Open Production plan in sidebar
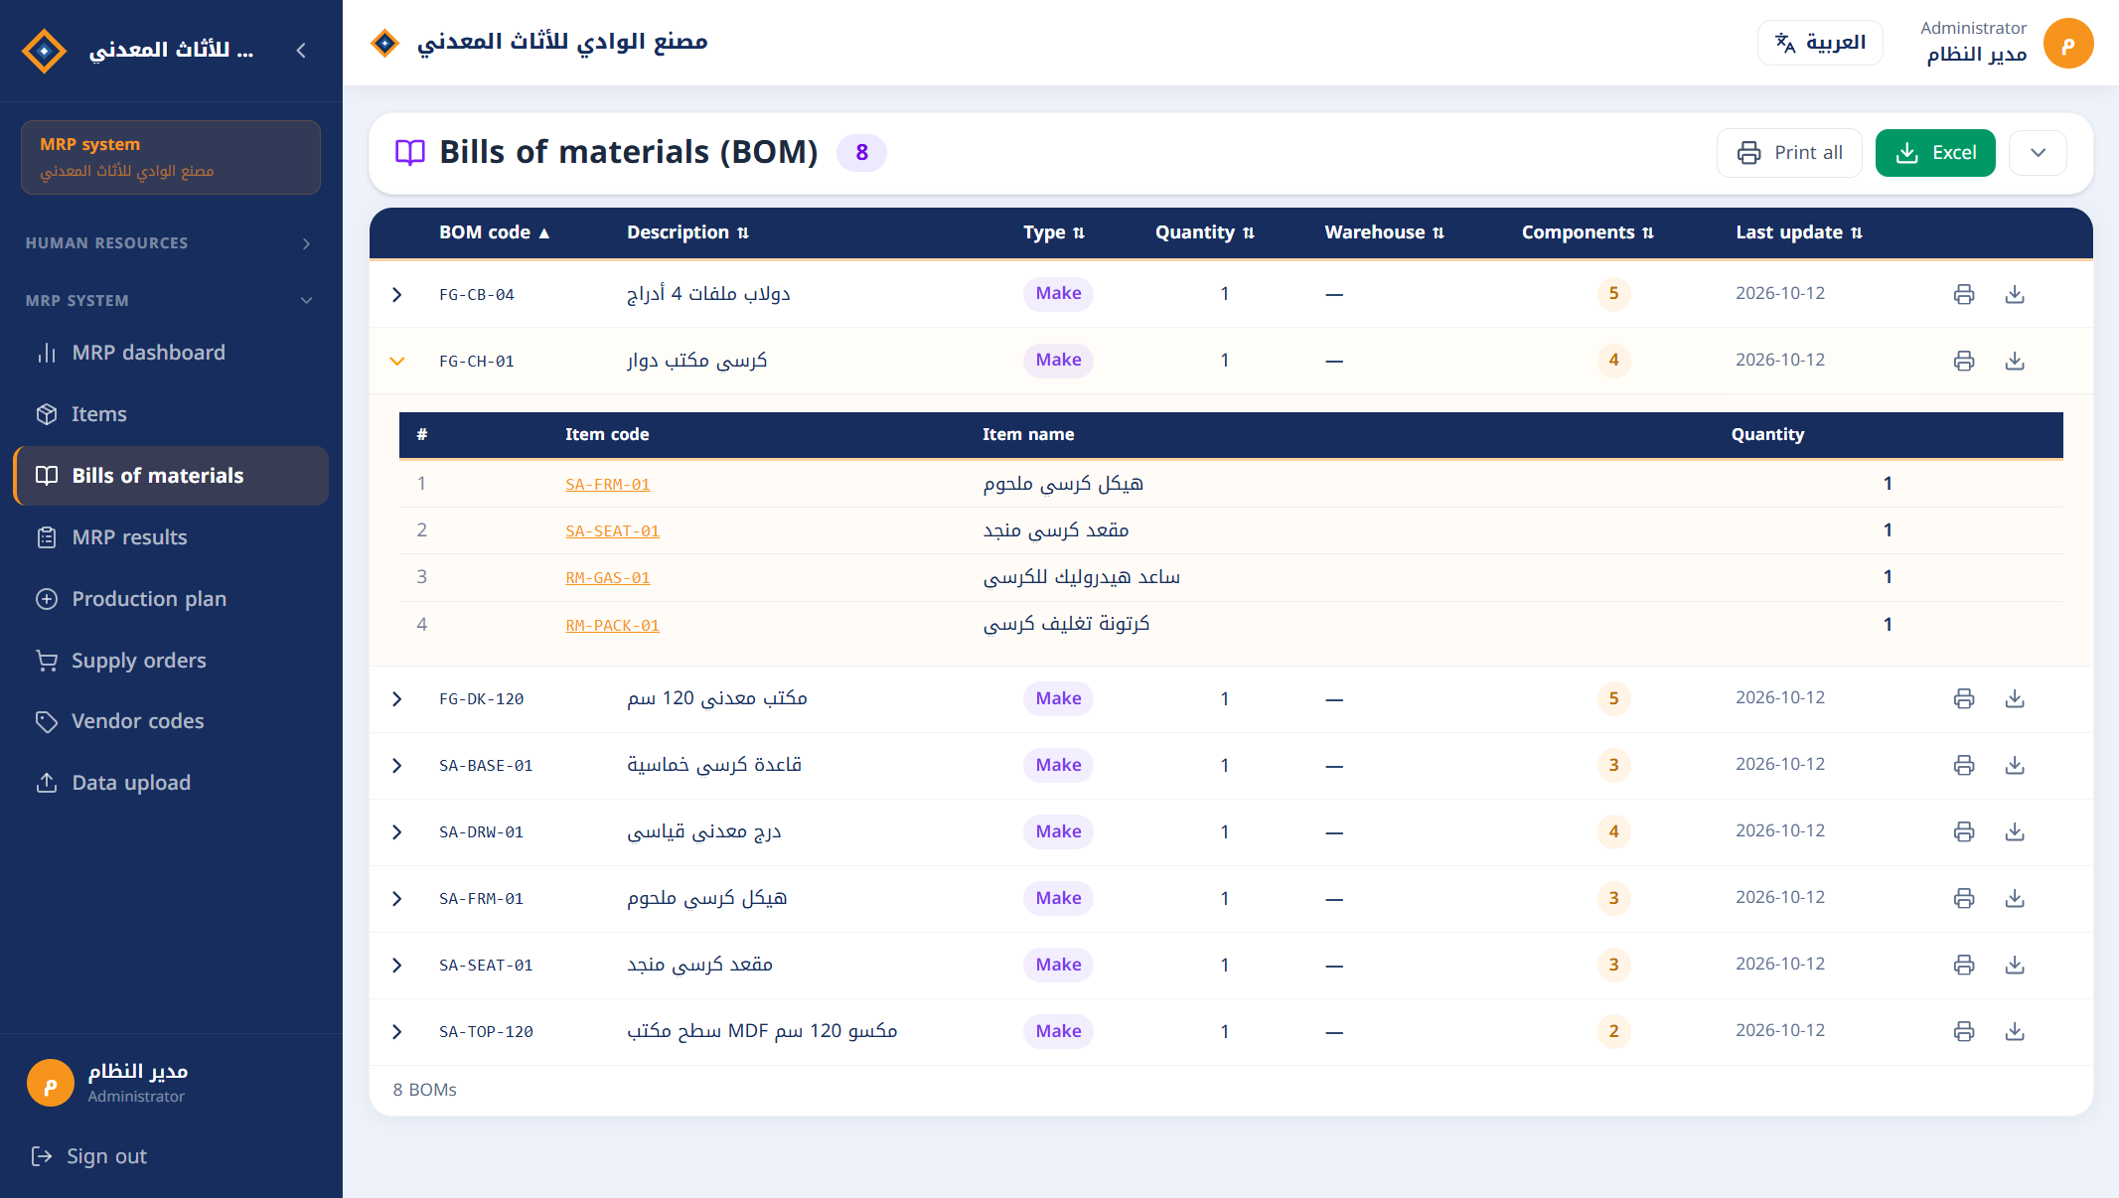The width and height of the screenshot is (2119, 1198). click(171, 599)
